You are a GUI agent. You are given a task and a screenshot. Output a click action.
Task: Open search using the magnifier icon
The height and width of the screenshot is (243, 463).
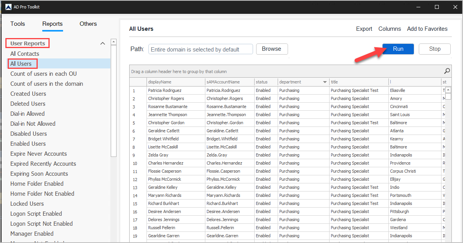pyautogui.click(x=446, y=71)
